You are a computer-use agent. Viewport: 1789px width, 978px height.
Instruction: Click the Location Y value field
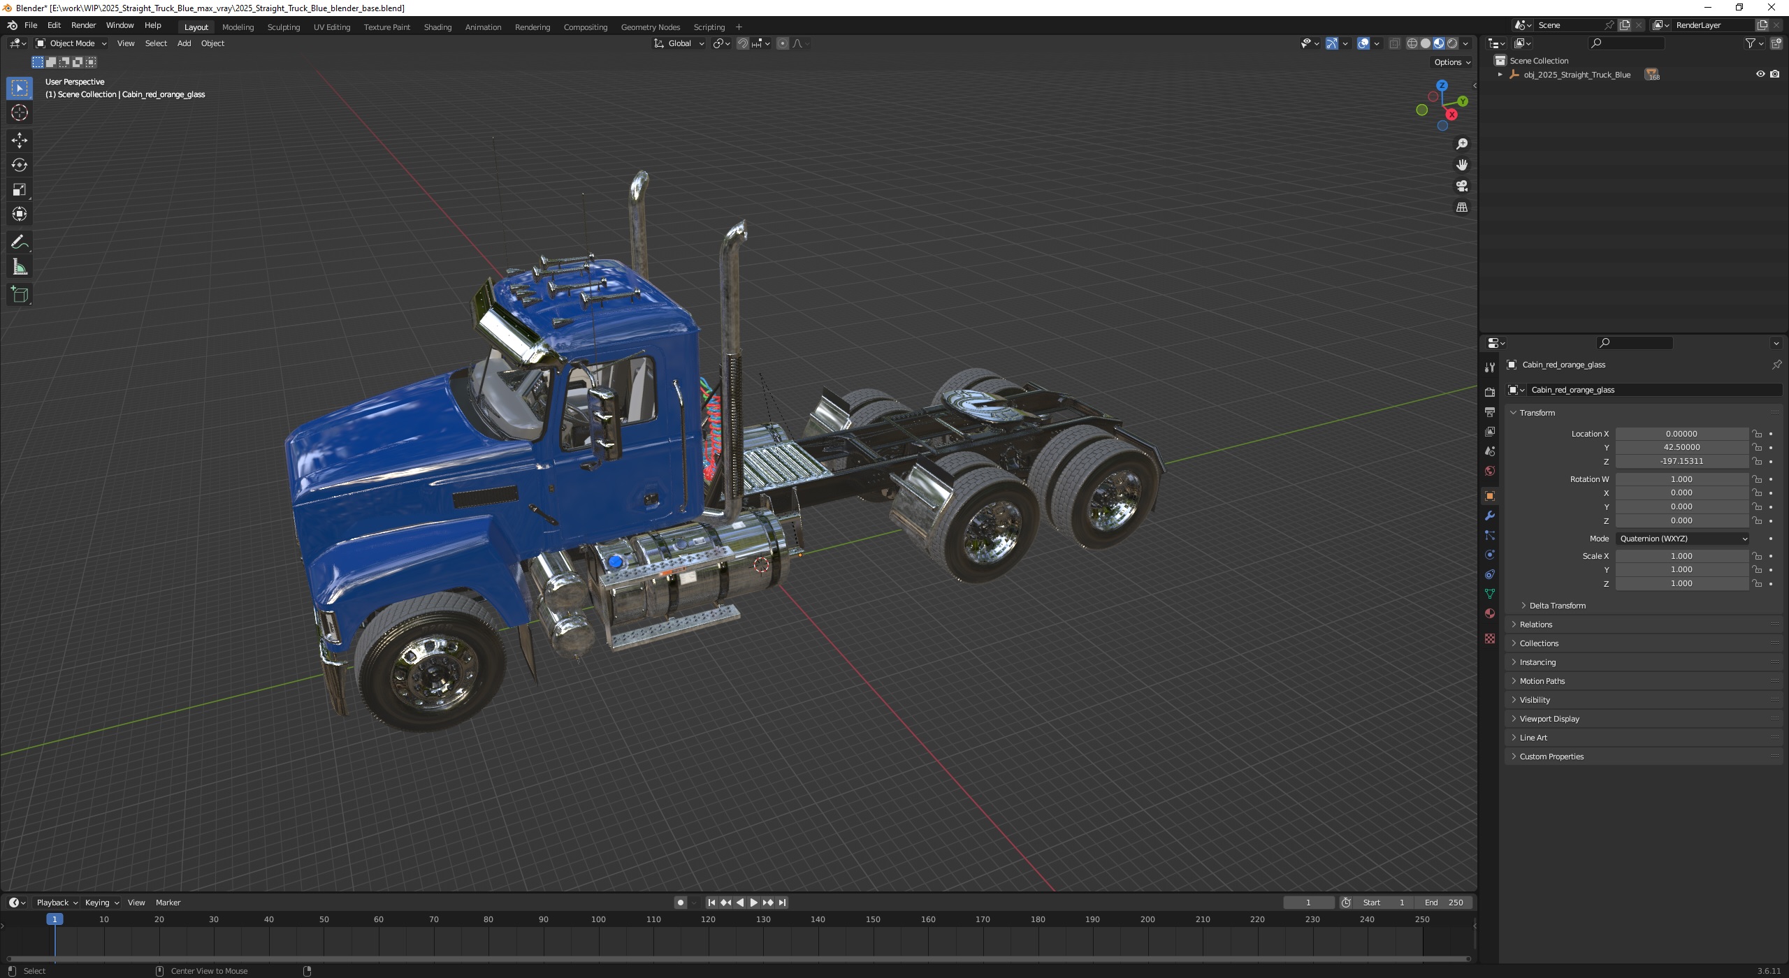pos(1681,447)
